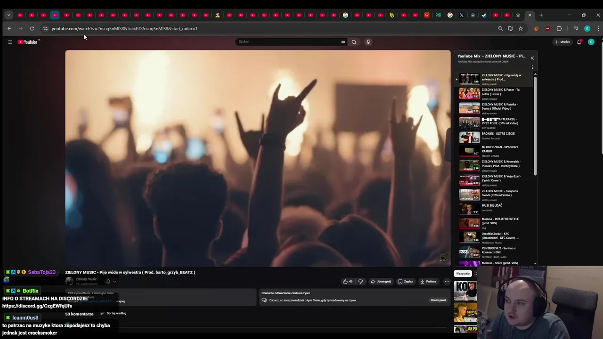This screenshot has width=603, height=339.
Task: Open the Chrome three-dot menu
Action: pos(598,29)
